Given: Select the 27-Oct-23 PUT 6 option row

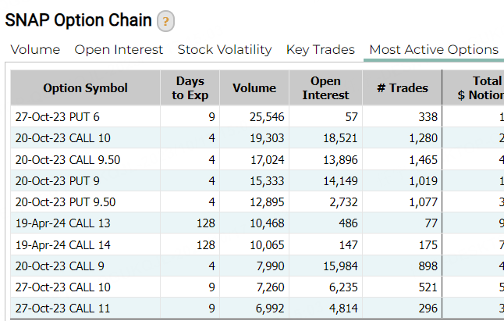Looking at the screenshot, I should click(58, 117).
